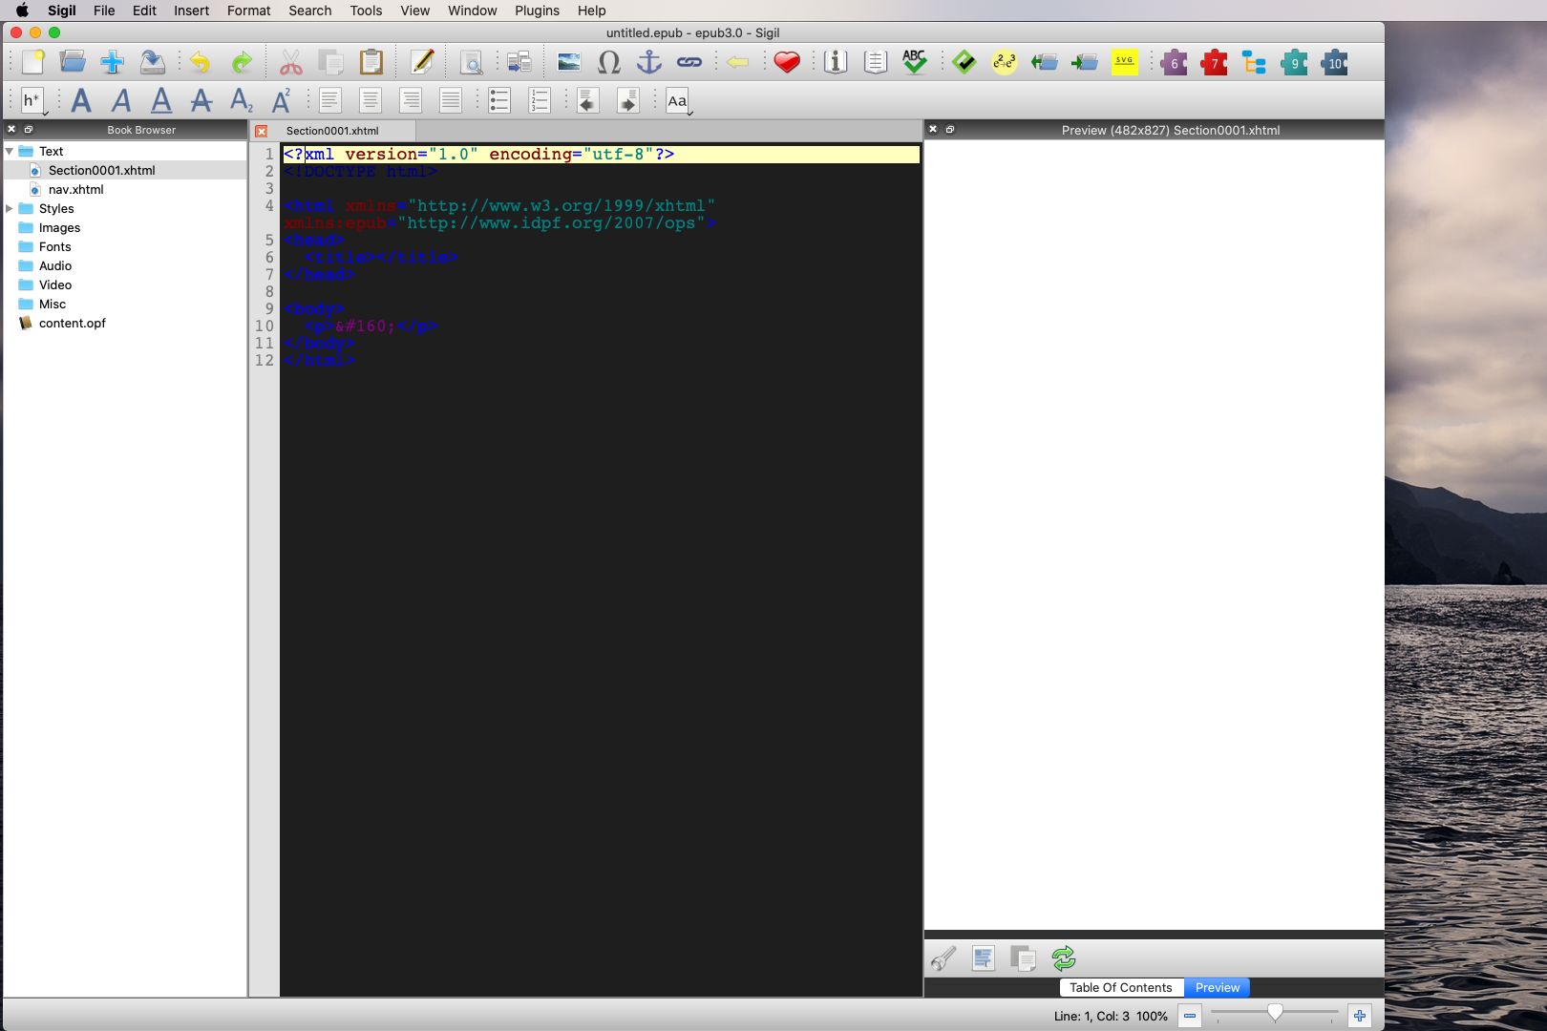The width and height of the screenshot is (1547, 1031).
Task: Collapse the Text folder in Book Browser
Action: coord(10,151)
